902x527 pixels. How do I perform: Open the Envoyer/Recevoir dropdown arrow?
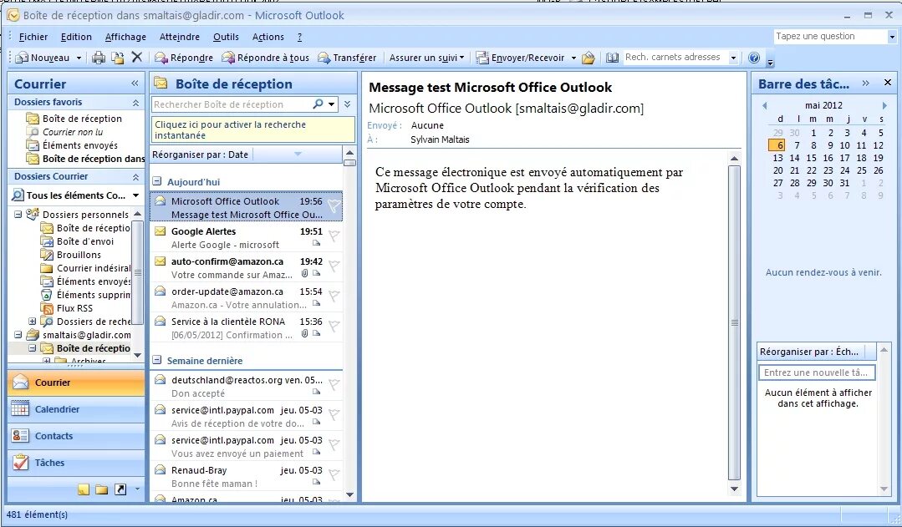[x=573, y=58]
